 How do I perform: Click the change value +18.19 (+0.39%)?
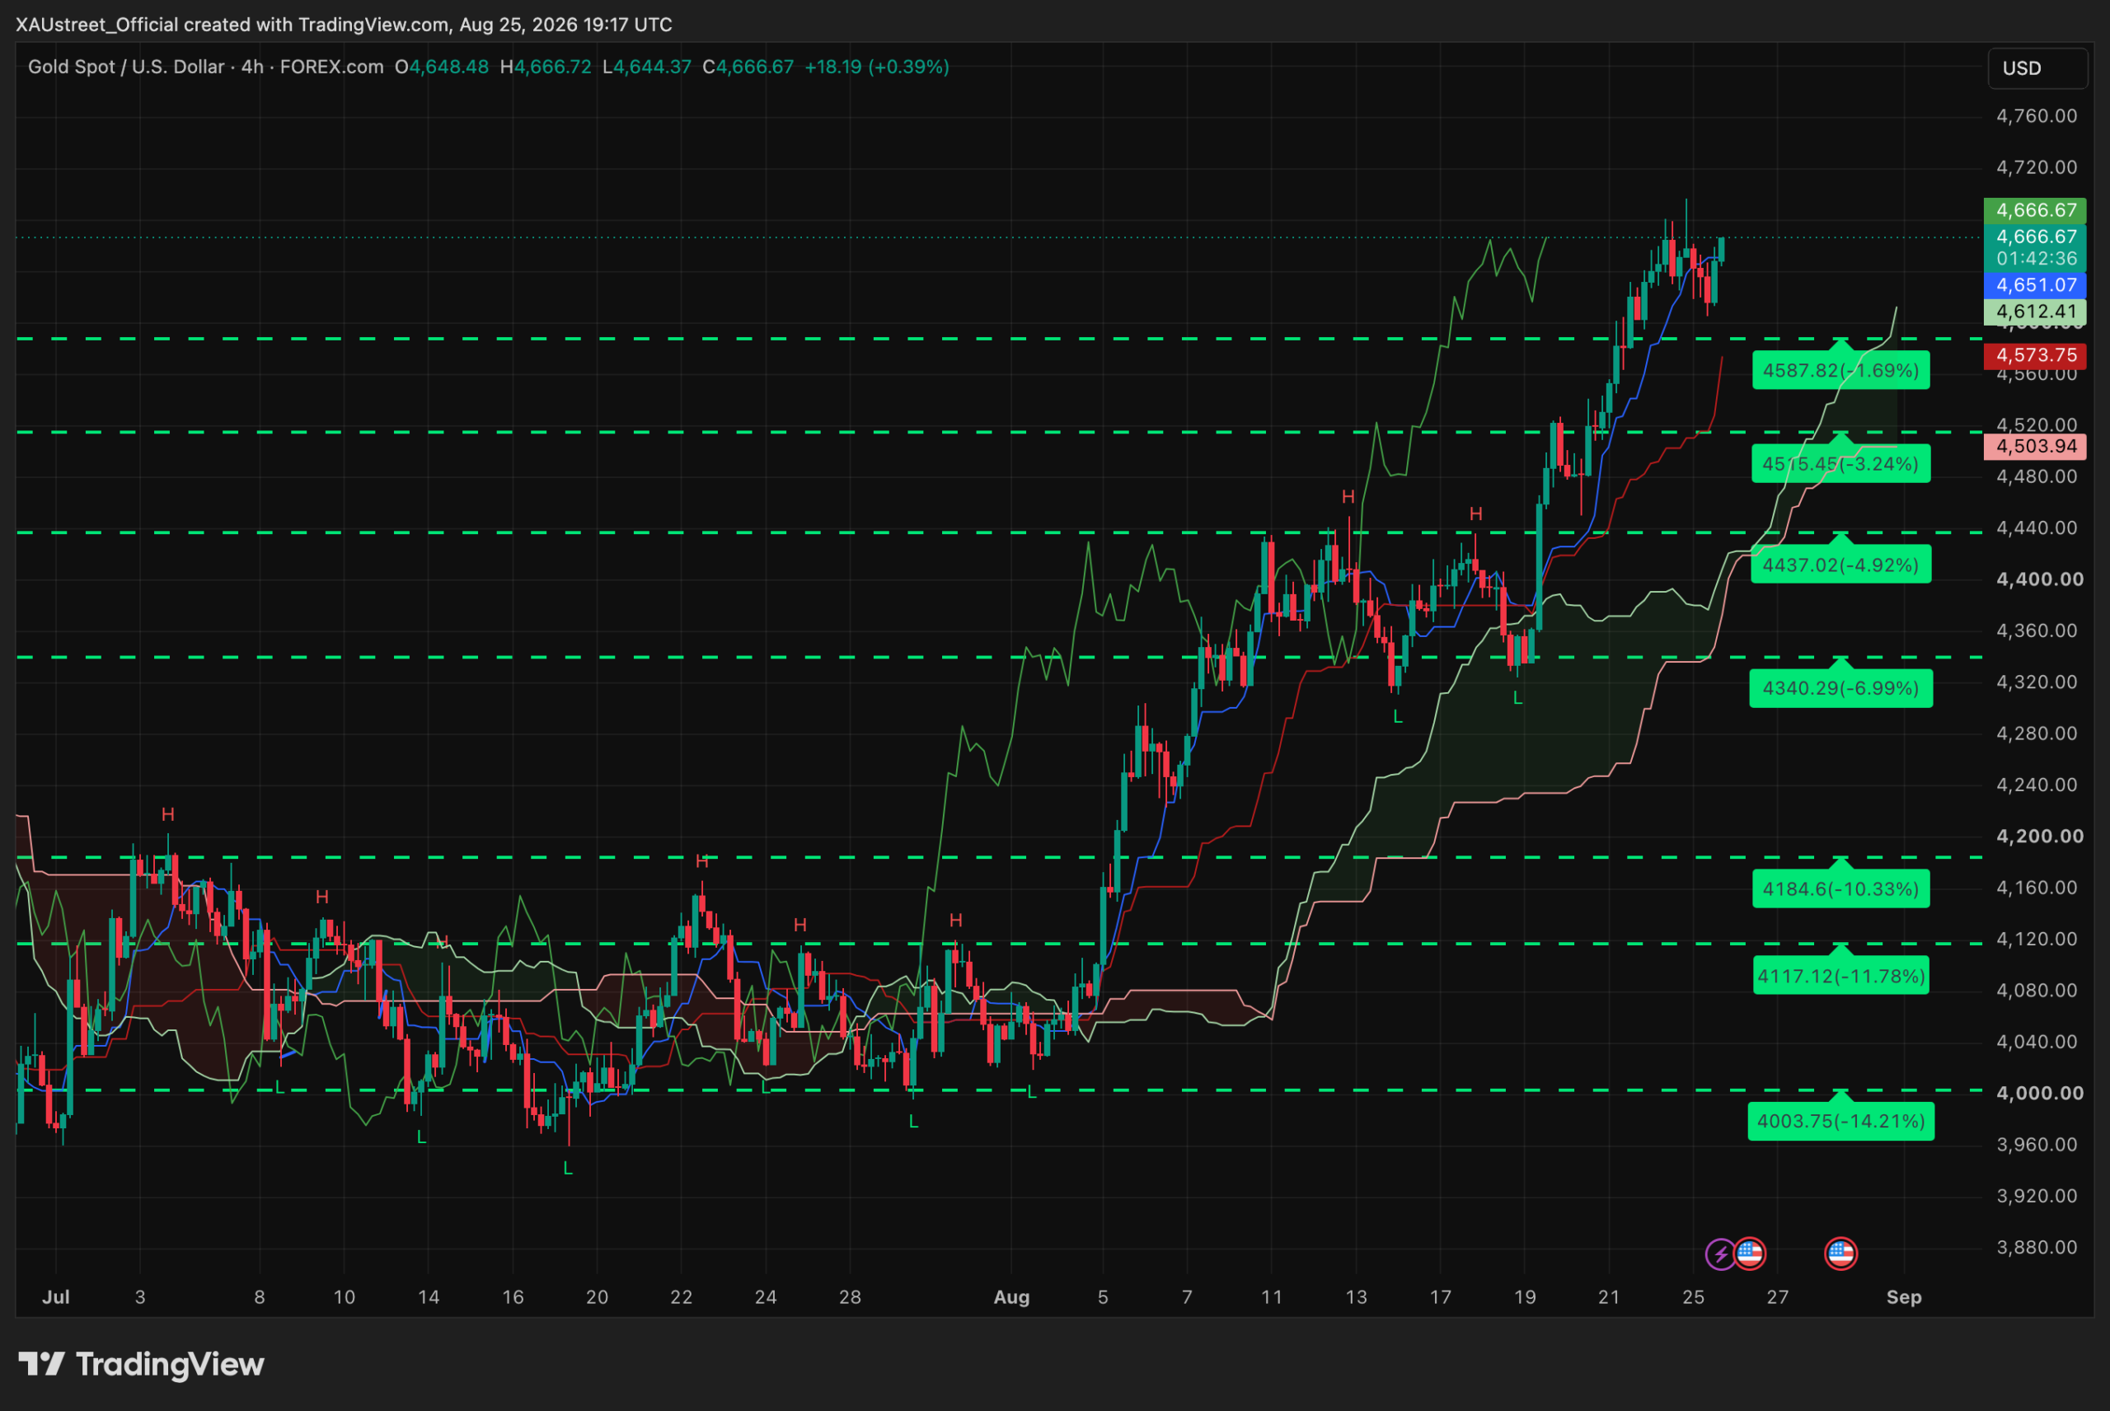point(876,67)
